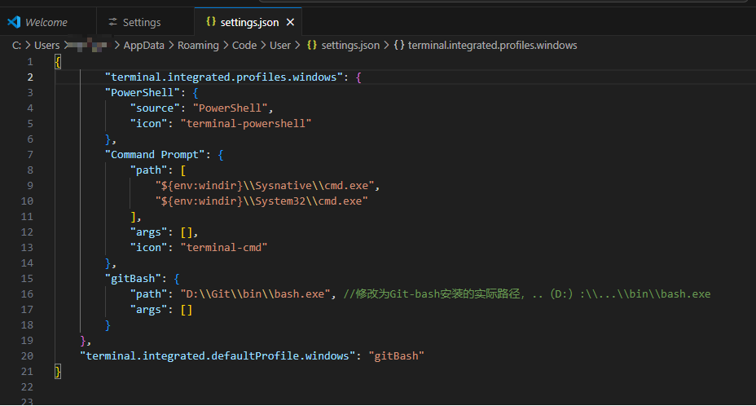Click the "terminal.integrated.profiles.windows" key on line 2
Image resolution: width=756 pixels, height=406 pixels.
pos(224,77)
